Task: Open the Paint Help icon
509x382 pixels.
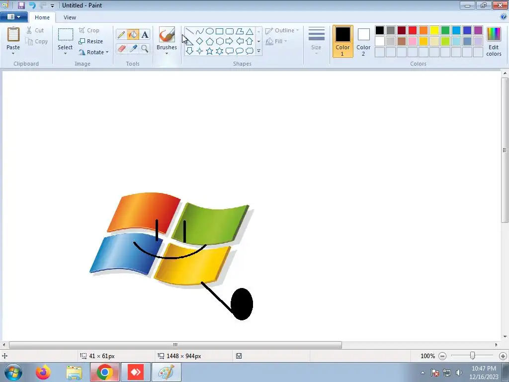Action: (x=504, y=17)
